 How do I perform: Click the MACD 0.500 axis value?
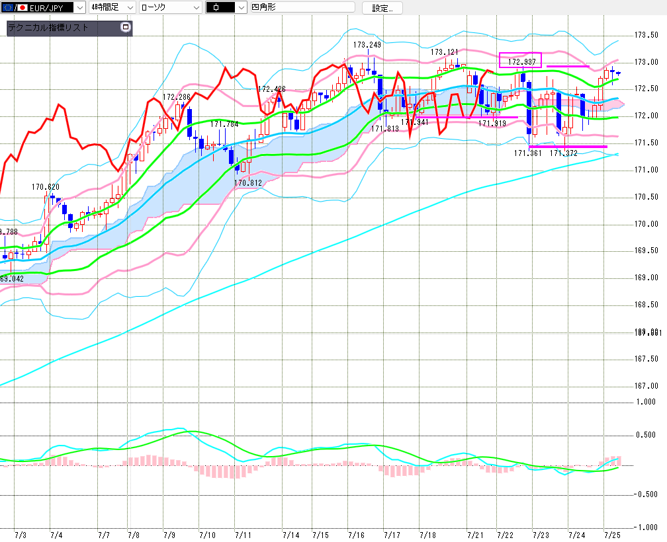[646, 435]
